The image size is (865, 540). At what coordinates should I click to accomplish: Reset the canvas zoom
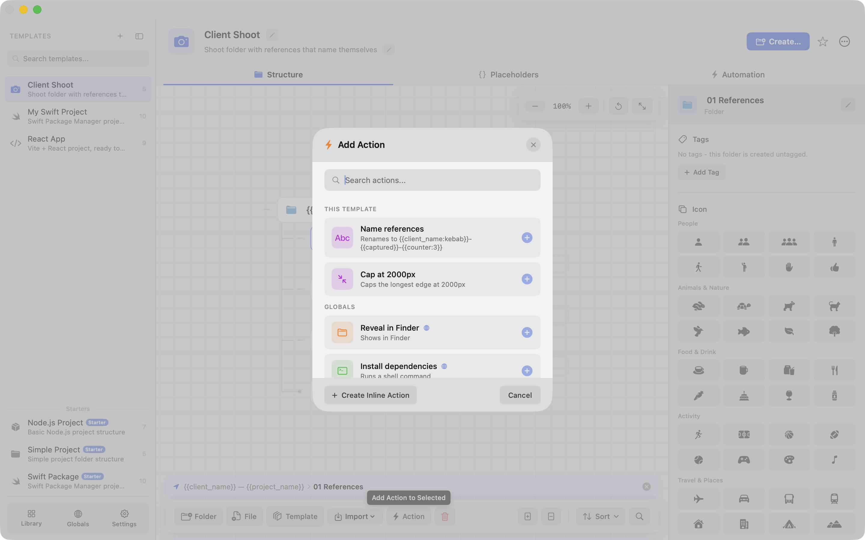[618, 106]
